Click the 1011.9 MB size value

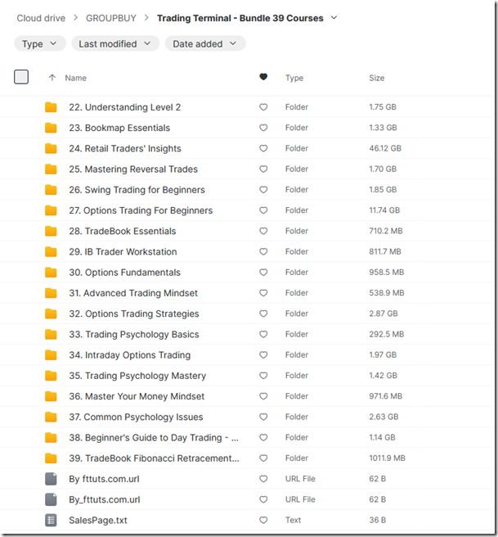387,458
